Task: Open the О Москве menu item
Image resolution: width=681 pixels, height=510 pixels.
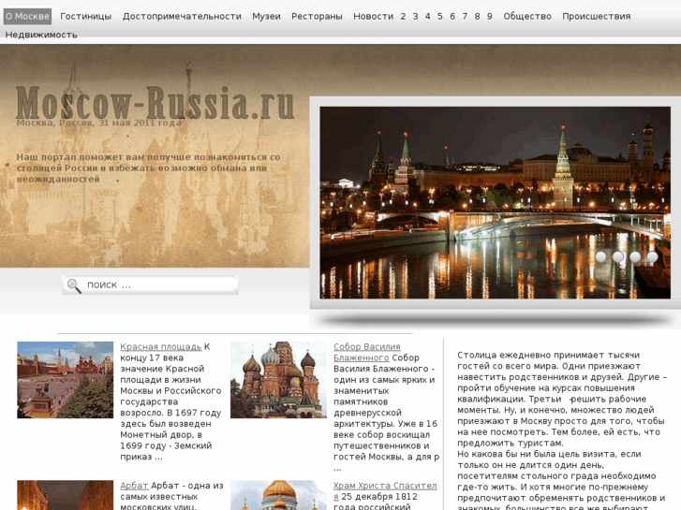Action: pos(27,16)
